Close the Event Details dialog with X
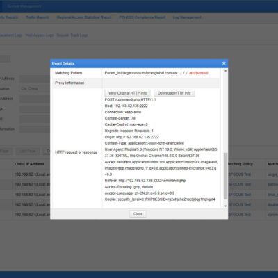This screenshot has height=278, width=278. (224, 63)
